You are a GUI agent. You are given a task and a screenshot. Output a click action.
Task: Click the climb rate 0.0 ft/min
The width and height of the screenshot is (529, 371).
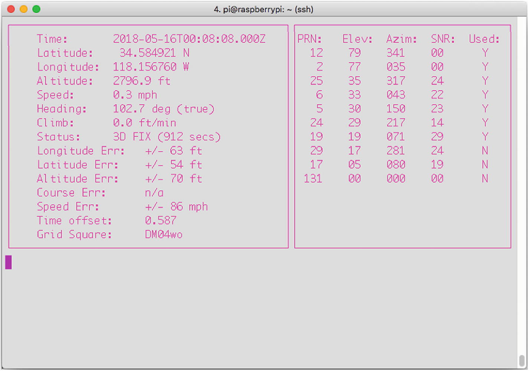[x=145, y=123]
